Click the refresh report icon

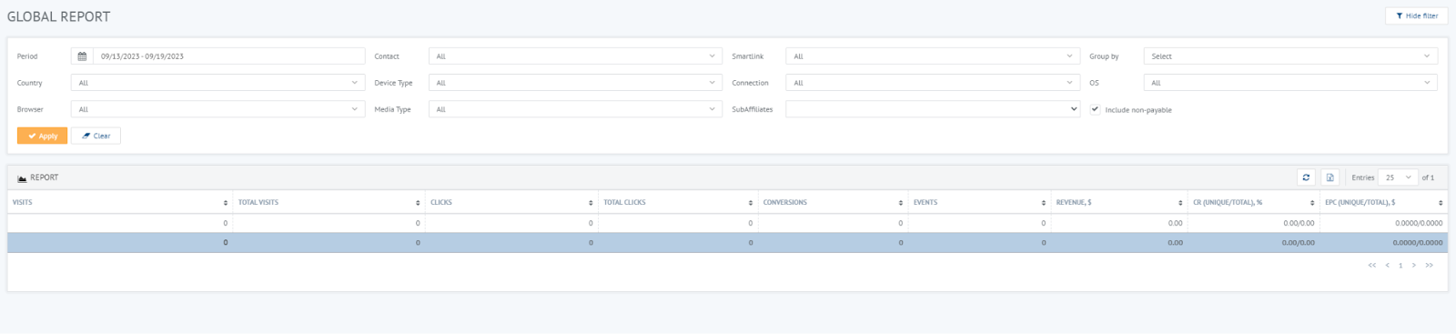click(1306, 177)
